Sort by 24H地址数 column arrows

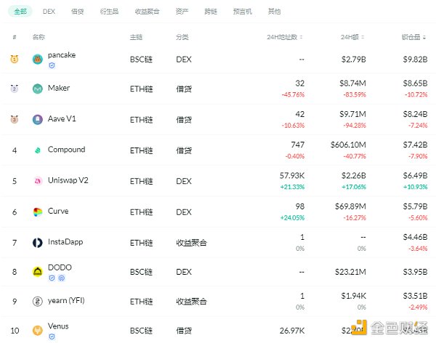coord(303,37)
